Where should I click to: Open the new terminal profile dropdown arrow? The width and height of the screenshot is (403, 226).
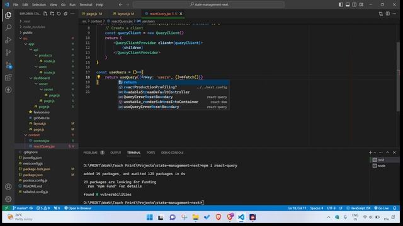point(375,153)
